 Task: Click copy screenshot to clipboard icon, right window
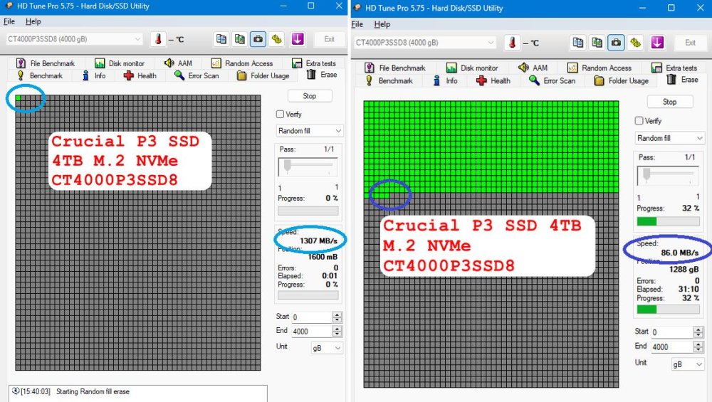click(597, 43)
